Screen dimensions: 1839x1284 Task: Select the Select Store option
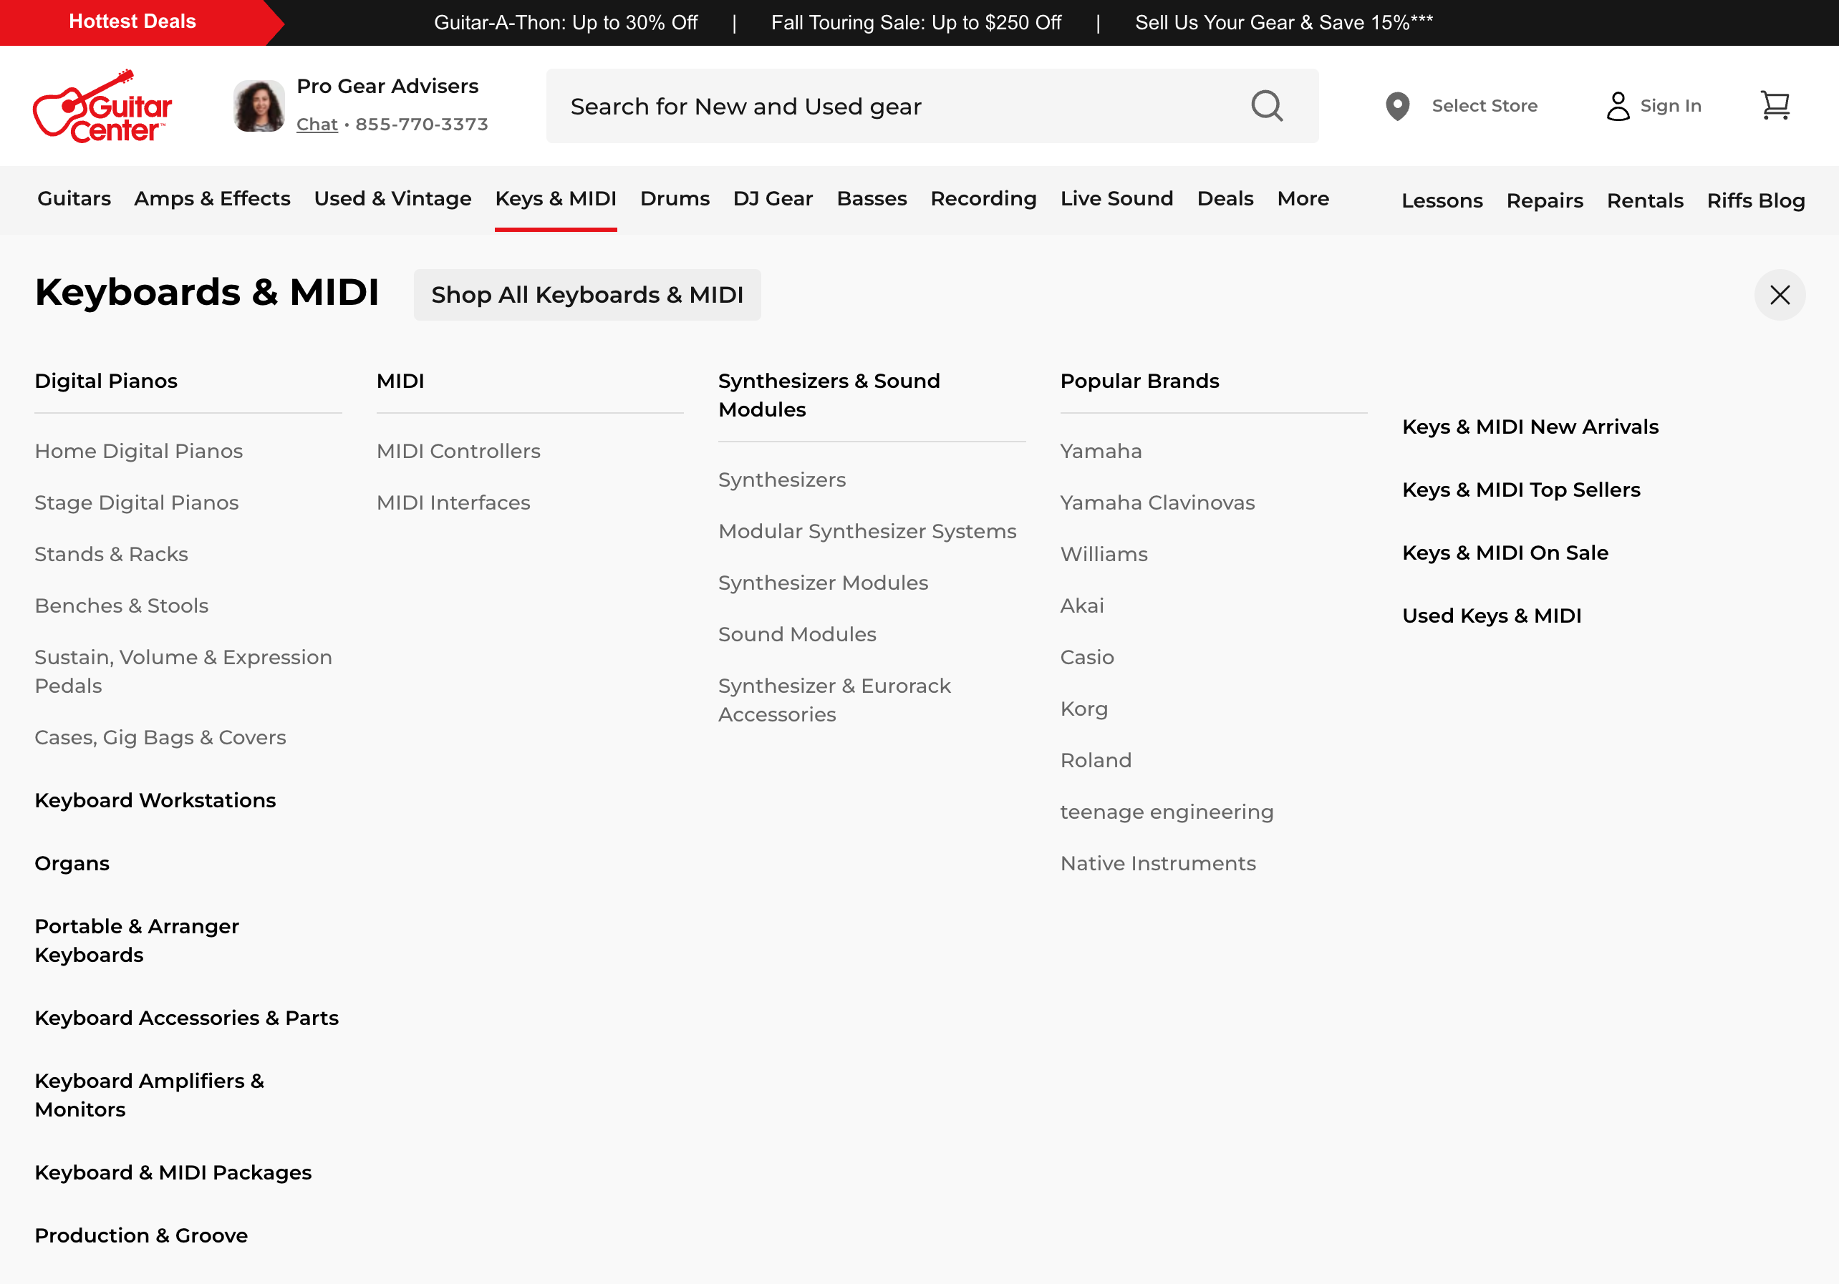(1485, 105)
